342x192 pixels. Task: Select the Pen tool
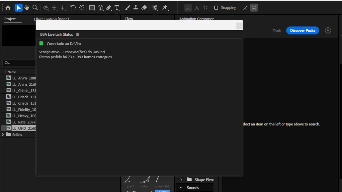click(x=109, y=8)
